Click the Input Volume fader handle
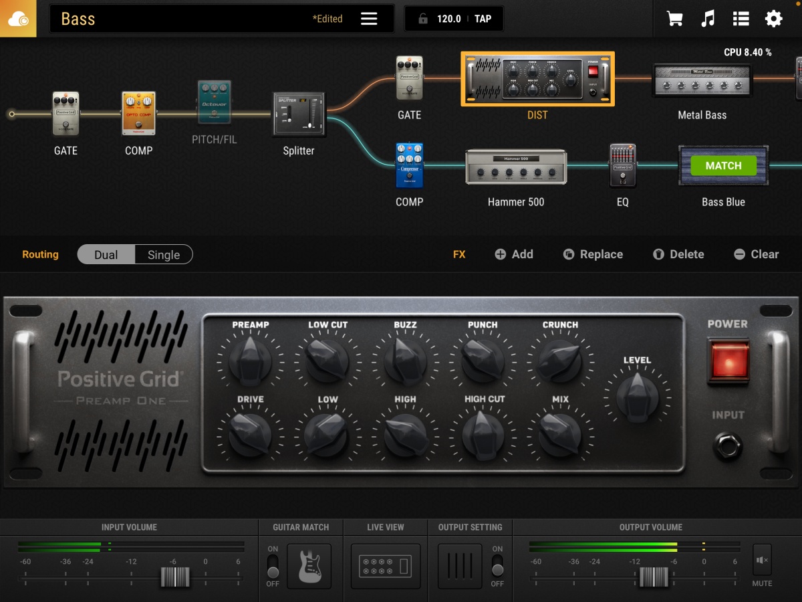802x602 pixels. 175,577
